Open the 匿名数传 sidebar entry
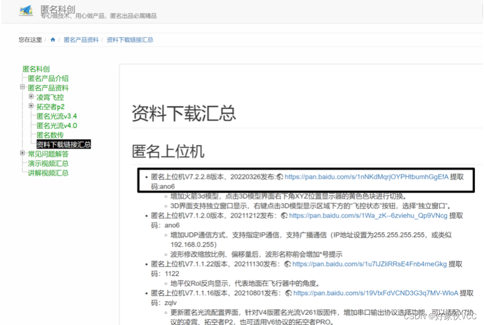Image resolution: width=484 pixels, height=325 pixels. 50,135
